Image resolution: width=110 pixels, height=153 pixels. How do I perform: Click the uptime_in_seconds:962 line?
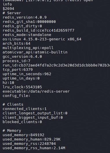(27, 74)
